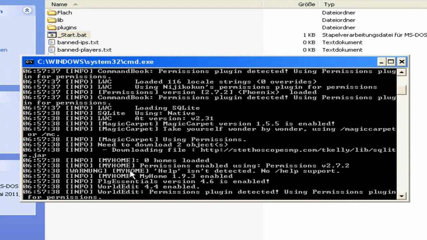This screenshot has height=240, width=427.
Task: Click the SQLite Using: Native log line
Action: click(109, 113)
